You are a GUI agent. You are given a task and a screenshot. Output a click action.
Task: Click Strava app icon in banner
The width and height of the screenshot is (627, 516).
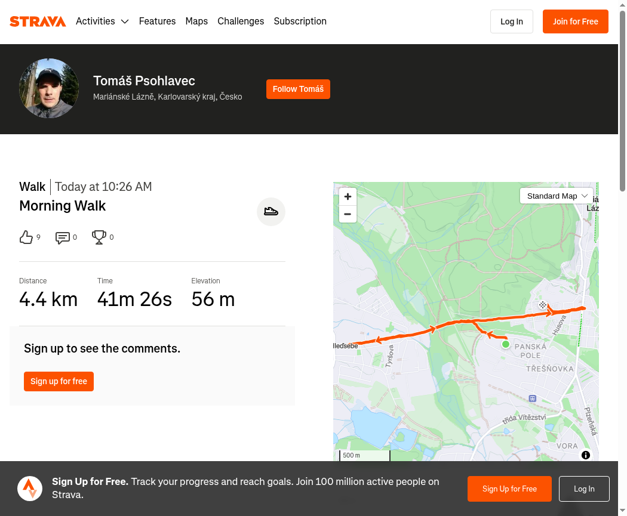pyautogui.click(x=30, y=489)
